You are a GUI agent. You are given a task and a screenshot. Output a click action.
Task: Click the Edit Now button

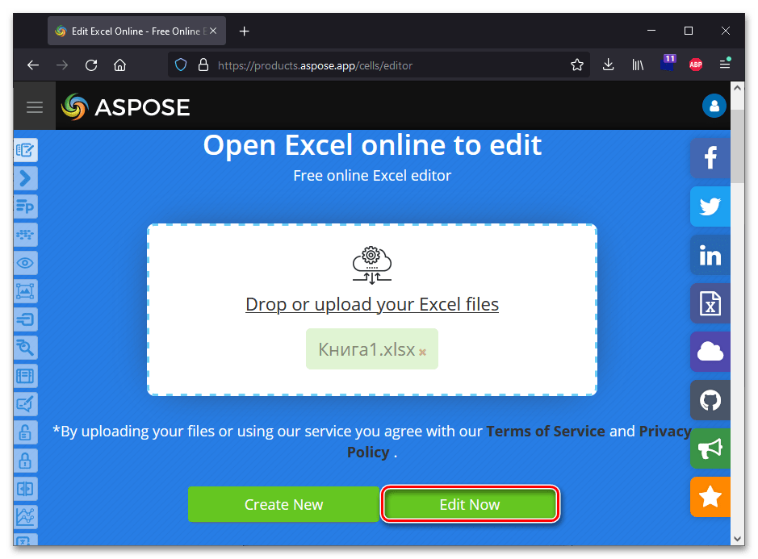click(470, 504)
